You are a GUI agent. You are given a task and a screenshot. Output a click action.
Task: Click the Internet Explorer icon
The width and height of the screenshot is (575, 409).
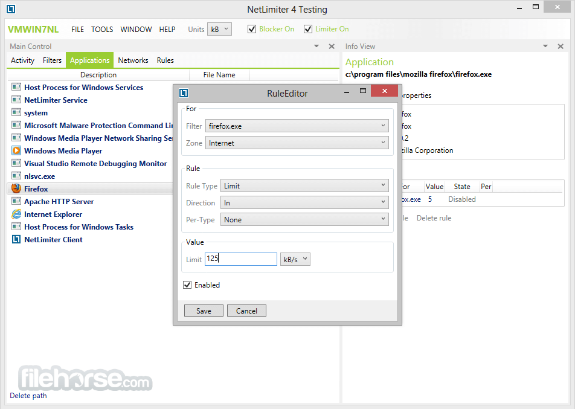point(16,214)
